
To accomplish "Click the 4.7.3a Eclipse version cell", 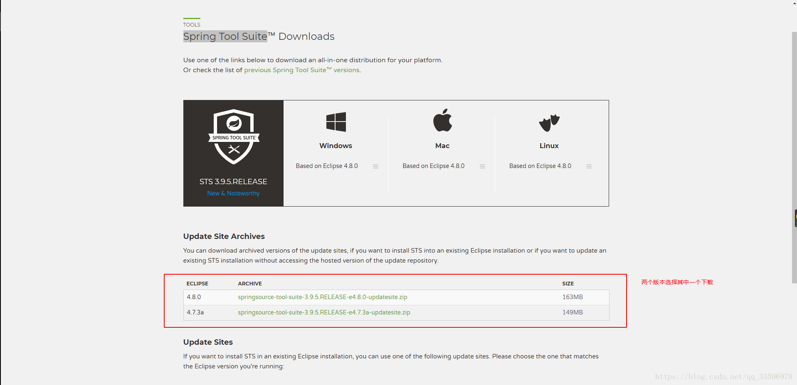I will point(195,312).
